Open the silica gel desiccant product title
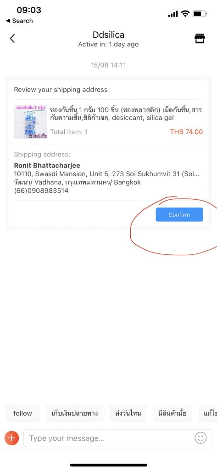Viewport: 217px width, 471px height. pyautogui.click(x=126, y=114)
